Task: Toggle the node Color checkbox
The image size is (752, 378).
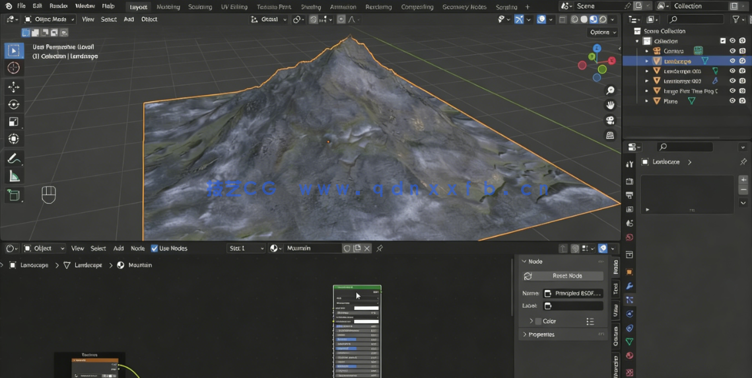Action: click(538, 321)
